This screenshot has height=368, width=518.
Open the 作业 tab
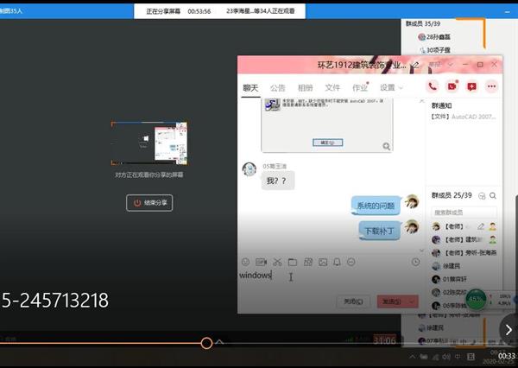click(x=360, y=87)
